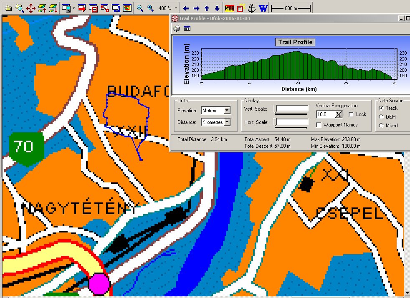
Task: Pan map down with blue arrow
Action: 217,8
